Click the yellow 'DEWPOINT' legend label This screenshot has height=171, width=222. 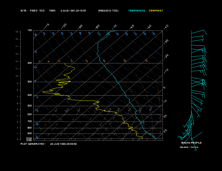click(x=156, y=11)
